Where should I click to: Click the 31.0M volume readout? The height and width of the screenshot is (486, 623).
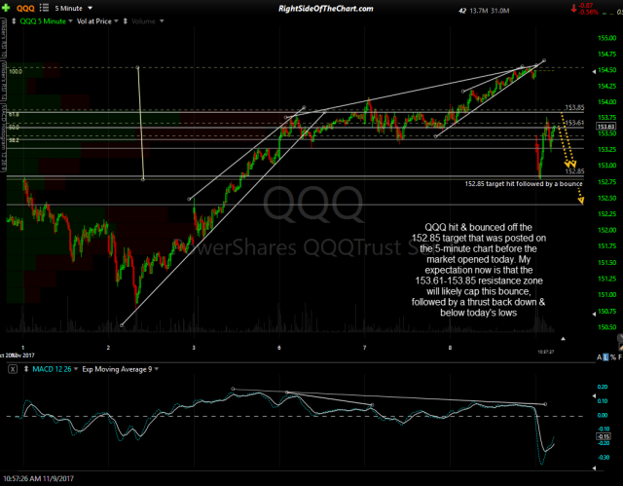(499, 11)
